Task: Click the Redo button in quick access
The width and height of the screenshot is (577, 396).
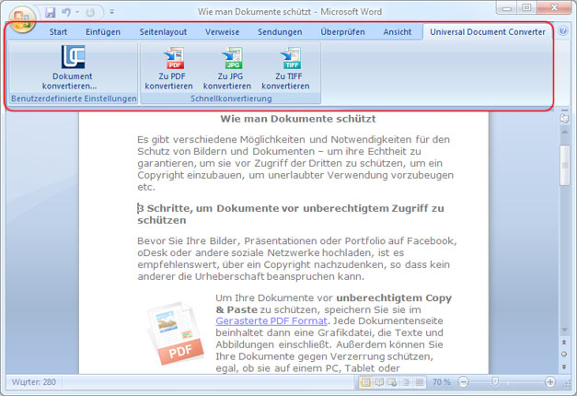Action: (90, 13)
